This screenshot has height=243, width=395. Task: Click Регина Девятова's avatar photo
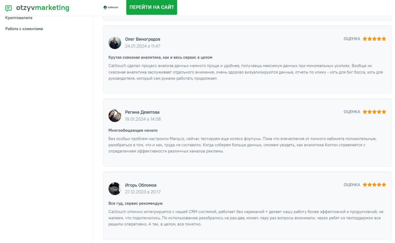115,116
